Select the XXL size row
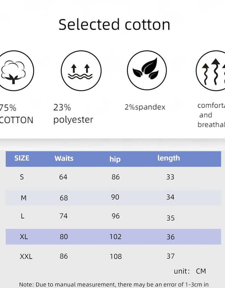This screenshot has height=288, width=225. (113, 256)
